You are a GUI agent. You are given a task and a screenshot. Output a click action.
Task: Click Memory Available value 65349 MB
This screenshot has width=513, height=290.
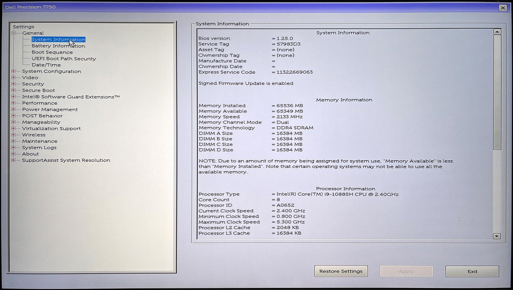click(290, 111)
